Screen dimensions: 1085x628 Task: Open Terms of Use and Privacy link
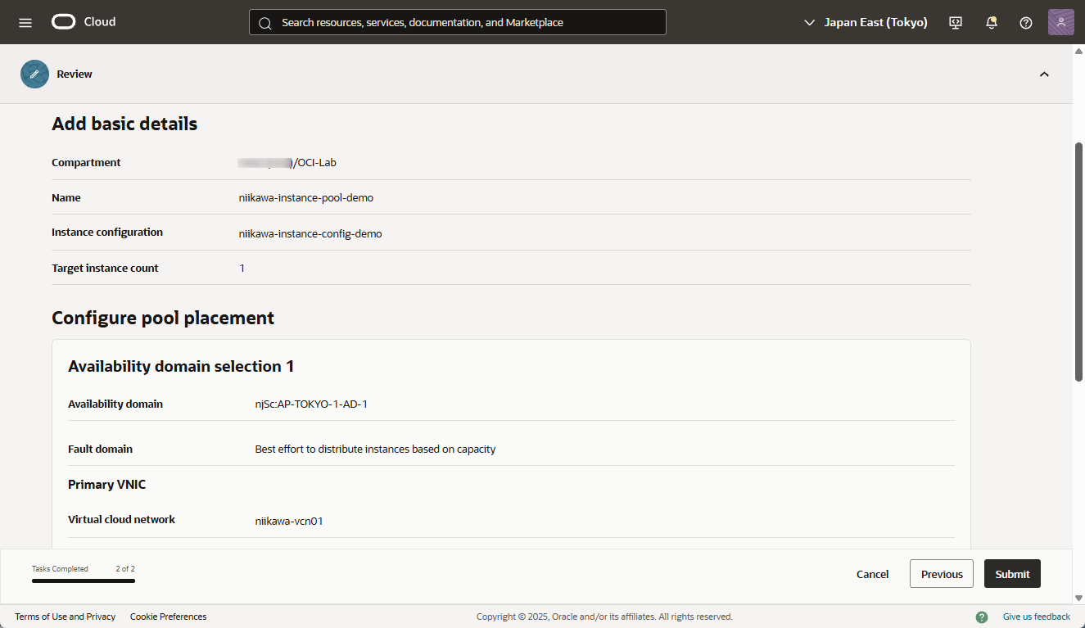coord(65,617)
